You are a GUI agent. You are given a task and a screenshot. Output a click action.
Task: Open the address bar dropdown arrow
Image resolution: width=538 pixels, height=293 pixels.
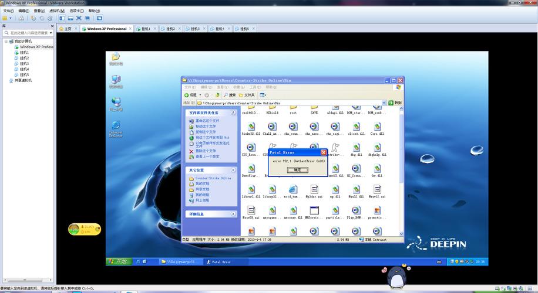[384, 103]
